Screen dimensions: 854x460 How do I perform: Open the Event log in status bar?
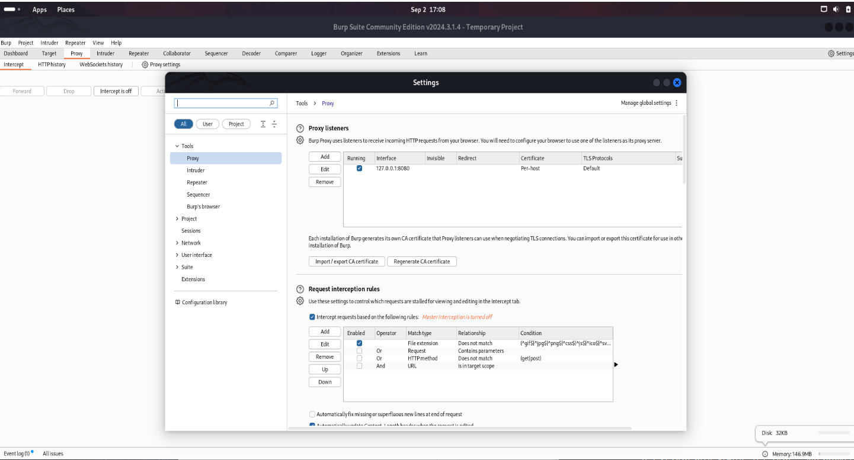pos(17,453)
